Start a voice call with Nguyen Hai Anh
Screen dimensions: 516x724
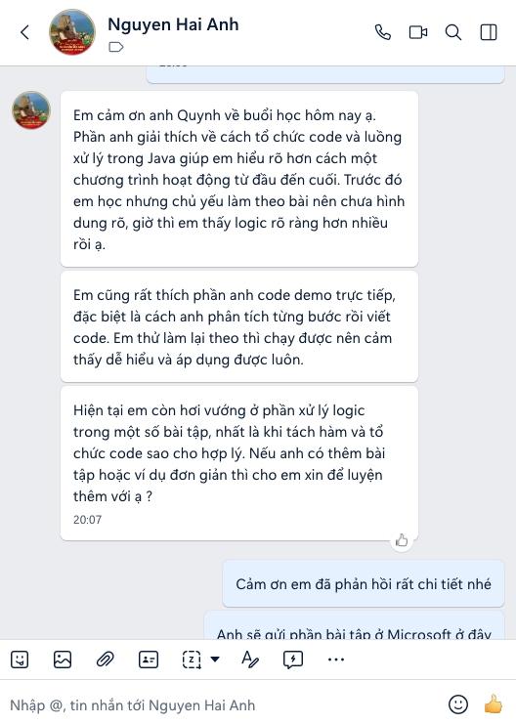pos(382,32)
